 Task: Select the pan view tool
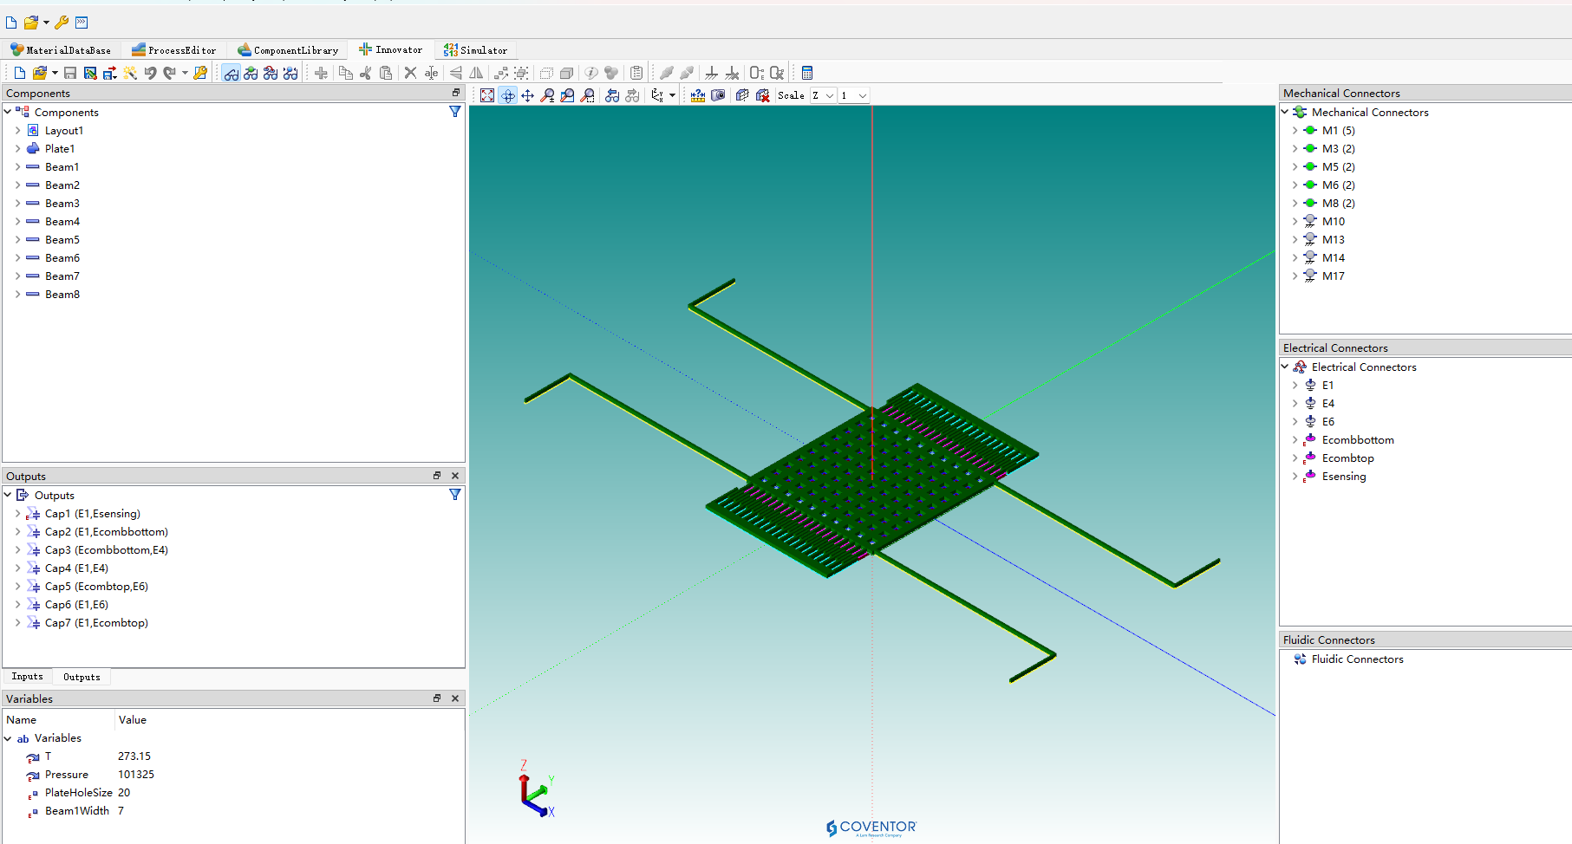527,95
